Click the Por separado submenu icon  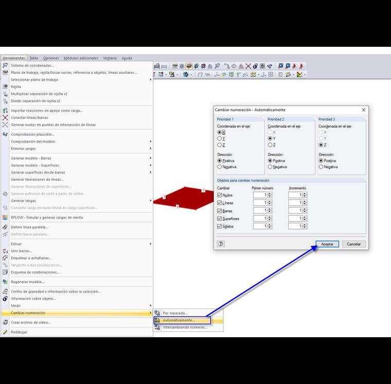(x=157, y=313)
